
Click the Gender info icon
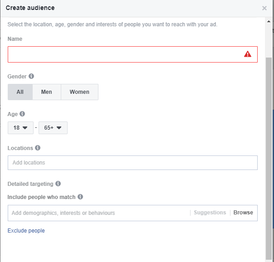click(x=31, y=76)
